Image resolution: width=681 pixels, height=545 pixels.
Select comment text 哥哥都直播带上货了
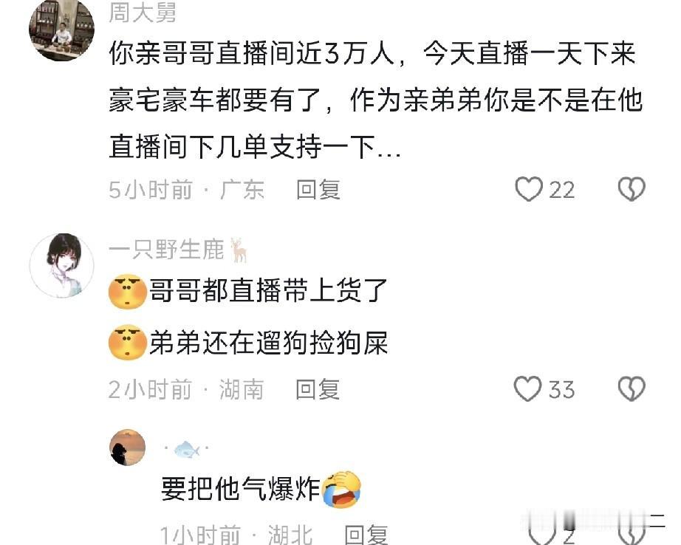[268, 290]
